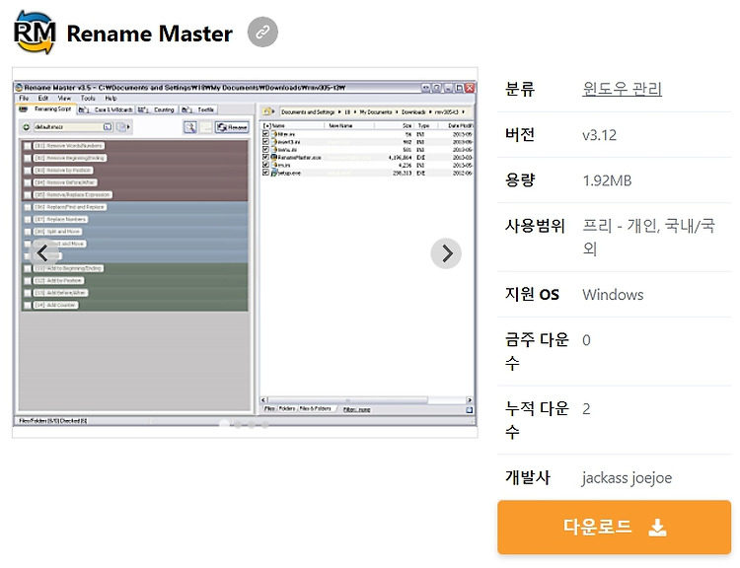
Task: Click the Rename Master RM logo
Action: pos(35,33)
